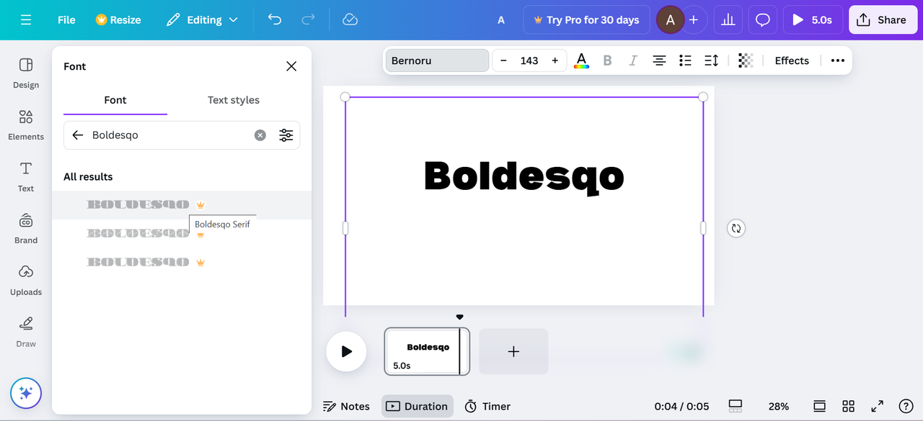Present the 5.0s design playback
Screen dimensions: 923x421
tap(813, 20)
